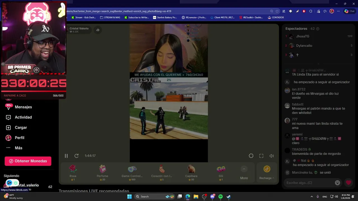Open Mensajes in sidebar

(x=23, y=107)
